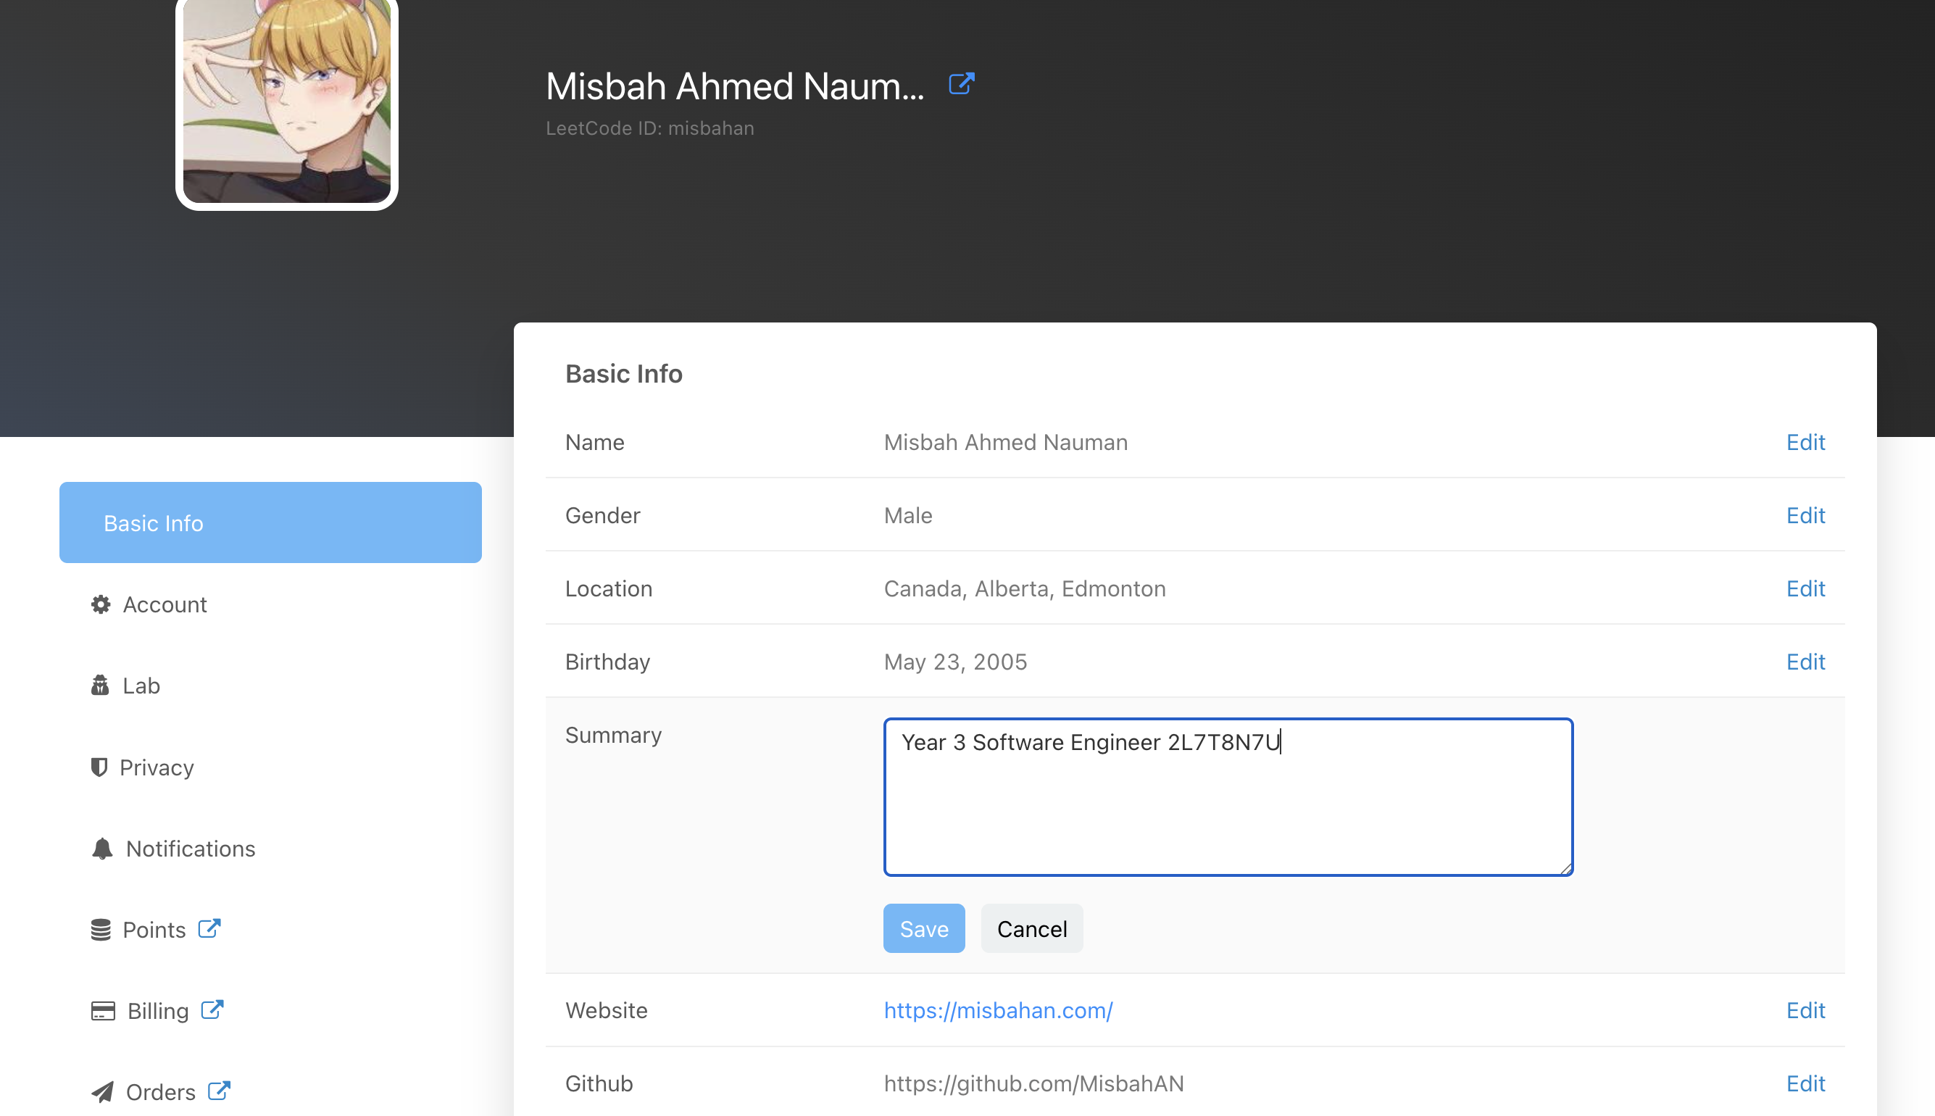This screenshot has height=1116, width=1935.
Task: Open the public profile external link icon
Action: pyautogui.click(x=961, y=83)
